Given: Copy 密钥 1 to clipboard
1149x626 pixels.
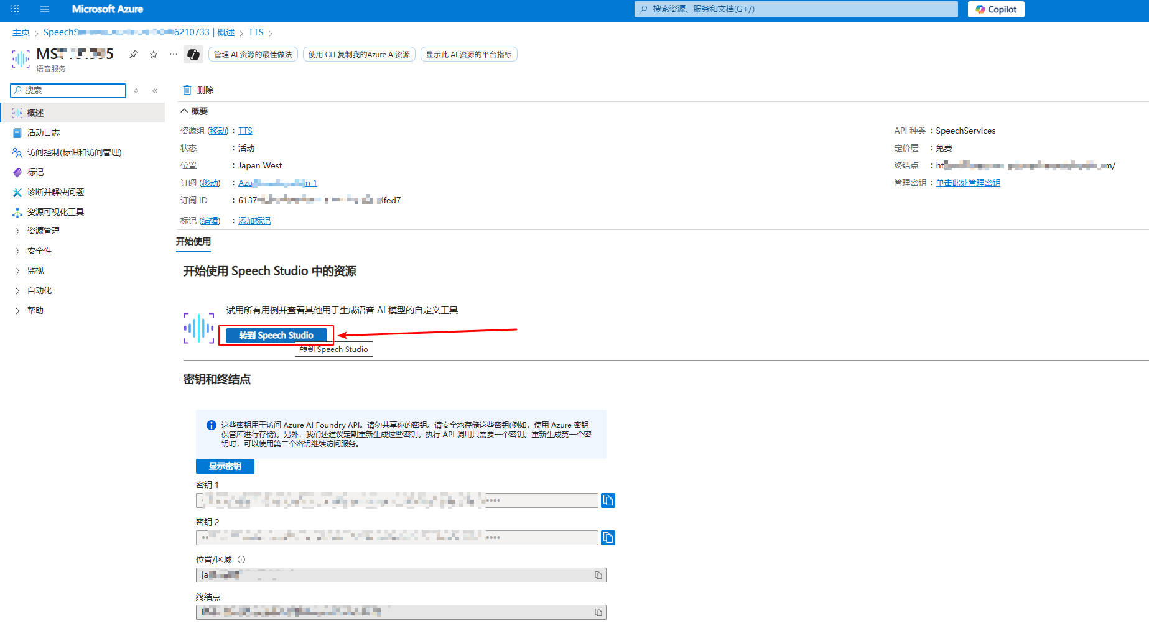Looking at the screenshot, I should (608, 500).
